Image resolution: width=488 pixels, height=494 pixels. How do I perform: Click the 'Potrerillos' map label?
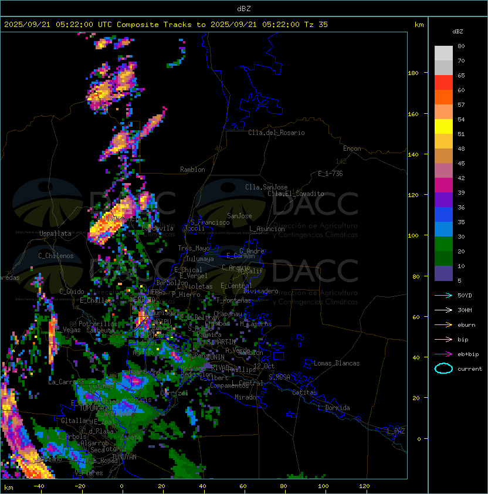coord(98,324)
